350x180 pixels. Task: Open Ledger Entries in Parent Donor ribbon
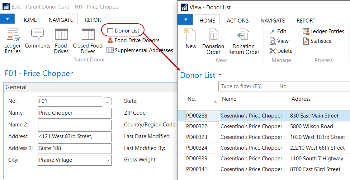click(x=13, y=41)
